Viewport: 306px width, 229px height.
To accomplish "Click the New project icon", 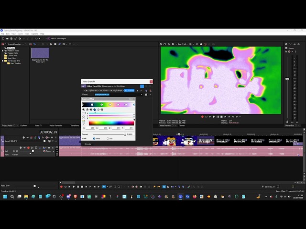I will [3, 39].
